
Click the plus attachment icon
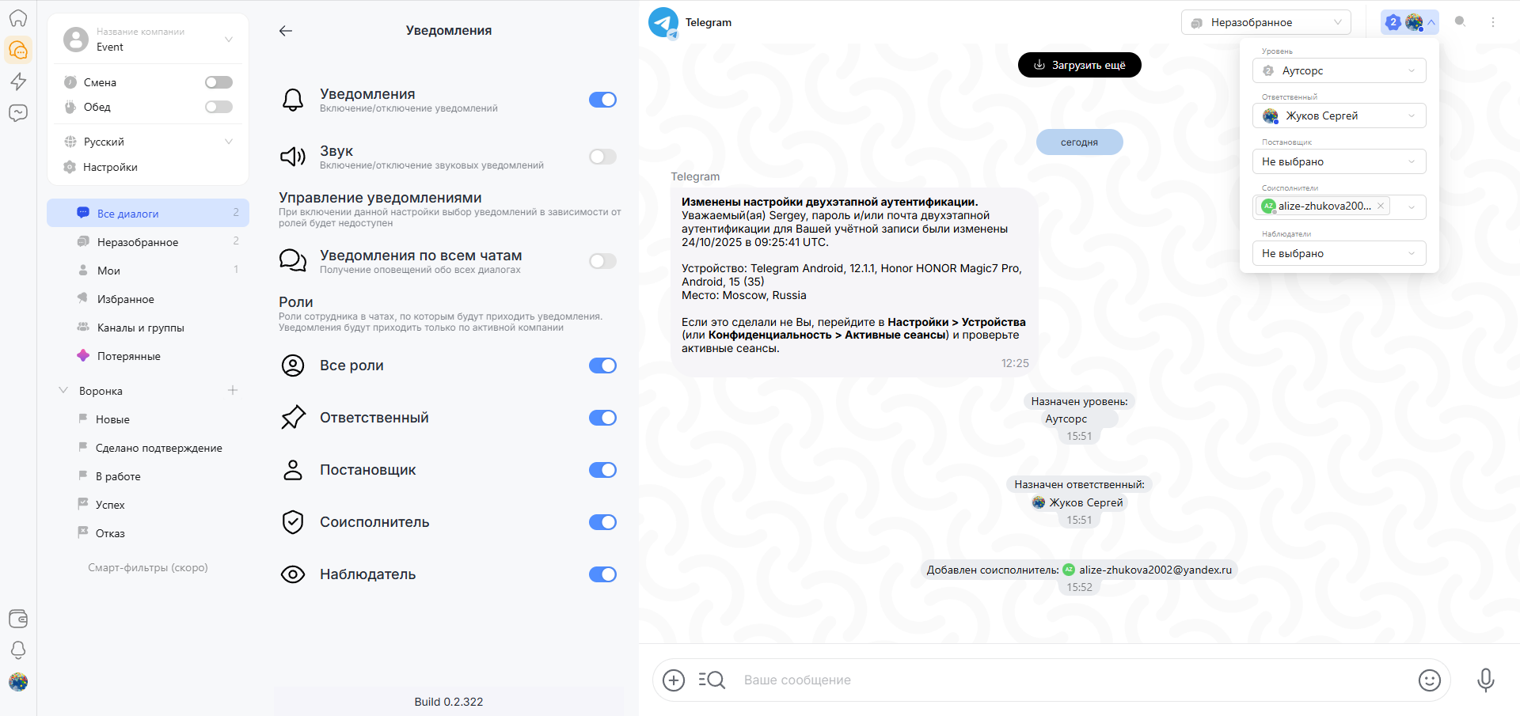674,680
